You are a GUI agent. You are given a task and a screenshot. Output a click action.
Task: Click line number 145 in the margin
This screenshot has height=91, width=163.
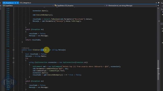[8, 66]
